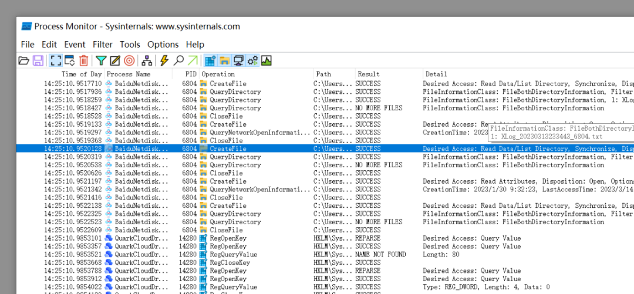Open a saved log with the Open toolbar icon
The width and height of the screenshot is (634, 294).
pyautogui.click(x=24, y=60)
